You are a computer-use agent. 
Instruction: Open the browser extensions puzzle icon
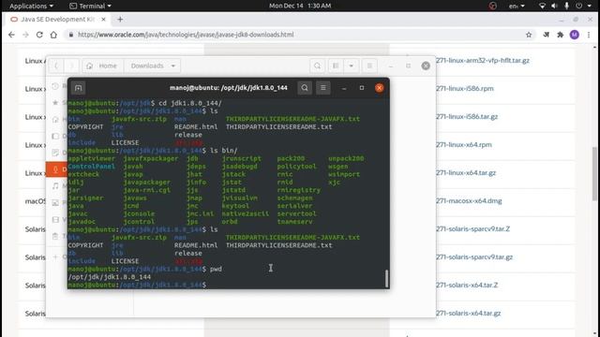pos(561,35)
